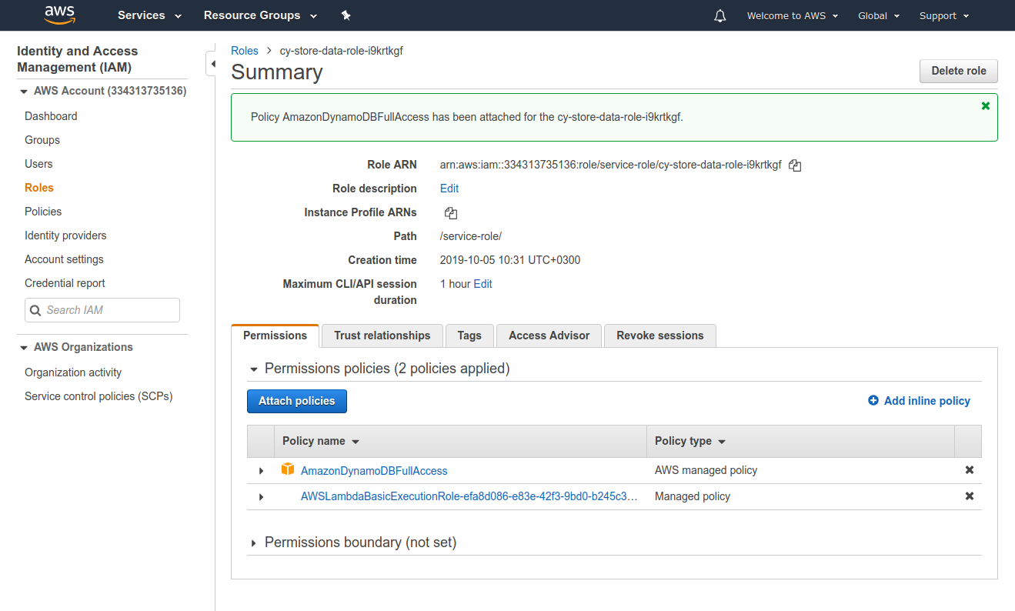Click the search magnifier in Search IAM
Viewport: 1015px width, 611px height.
(35, 310)
